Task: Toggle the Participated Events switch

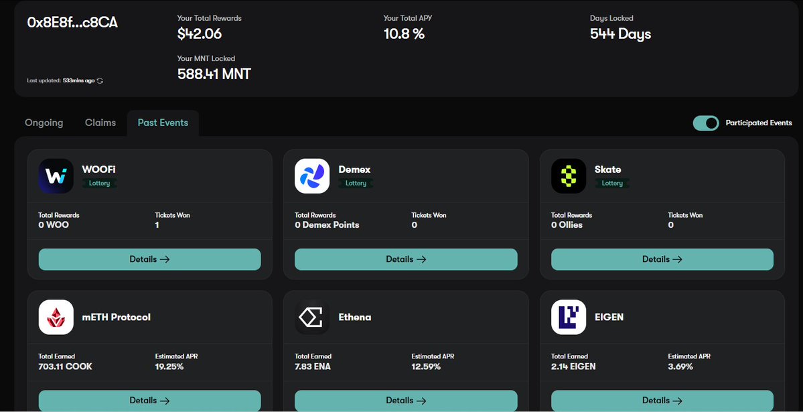Action: (706, 123)
